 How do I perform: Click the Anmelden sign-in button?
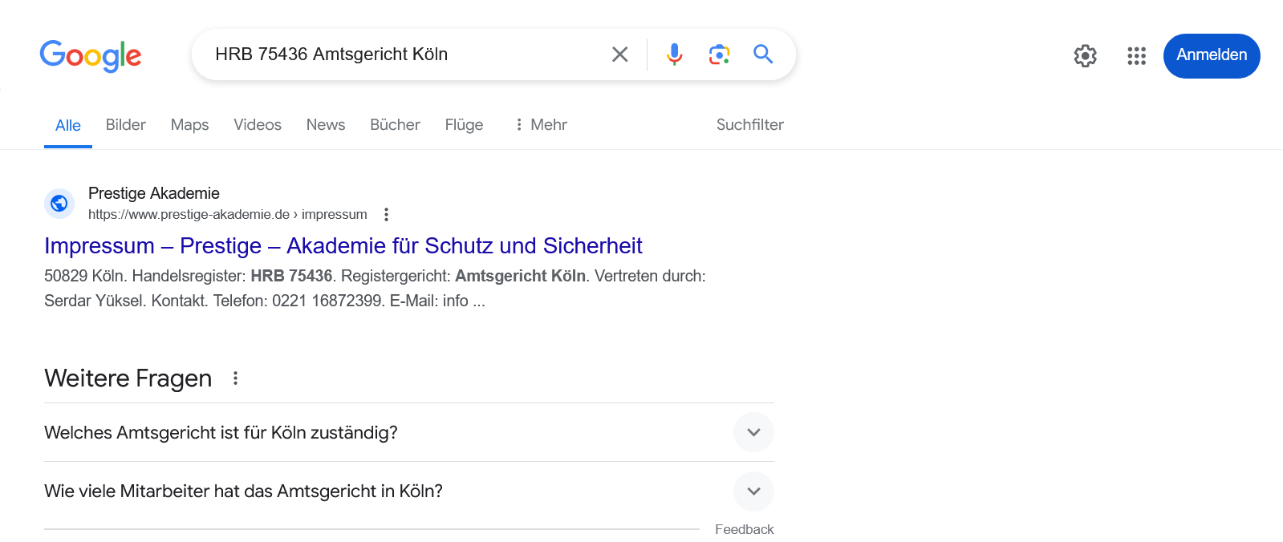(1211, 56)
